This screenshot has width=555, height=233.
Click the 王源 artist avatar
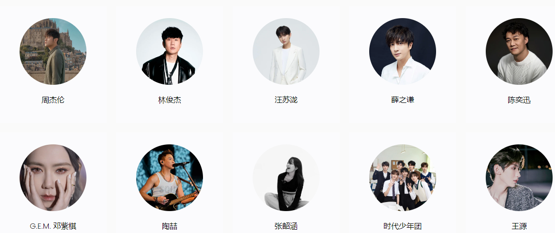pyautogui.click(x=519, y=178)
